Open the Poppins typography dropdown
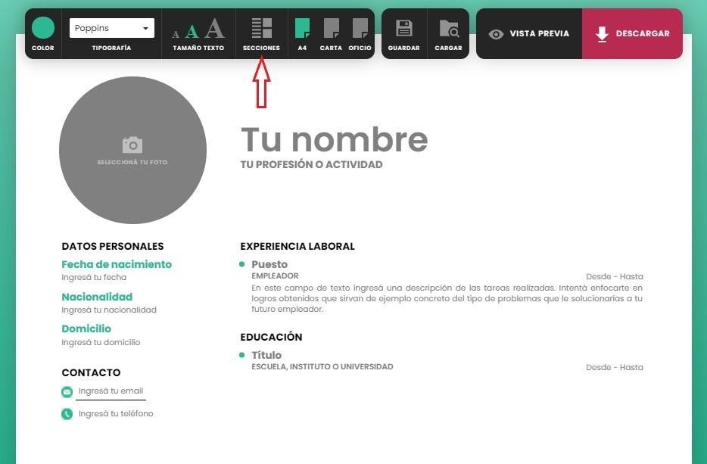707x464 pixels. pos(112,28)
